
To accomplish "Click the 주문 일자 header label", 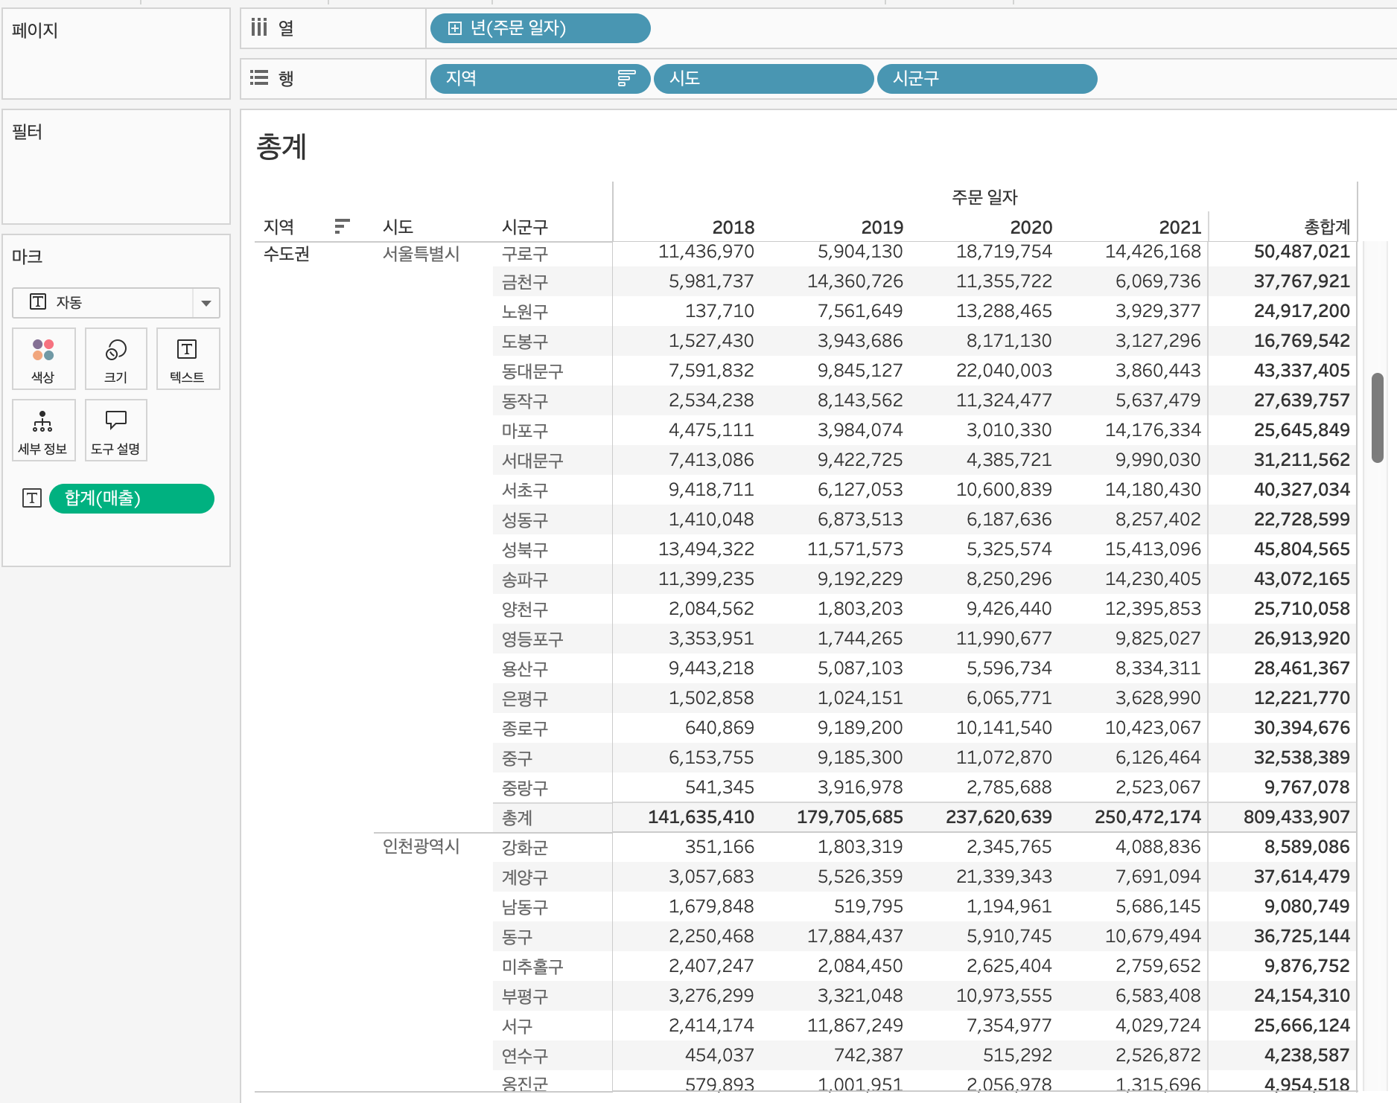I will [984, 197].
